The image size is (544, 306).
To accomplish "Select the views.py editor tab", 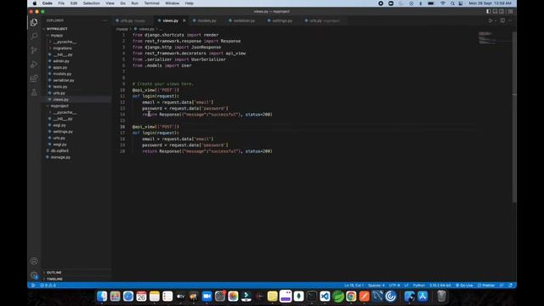I will [170, 20].
